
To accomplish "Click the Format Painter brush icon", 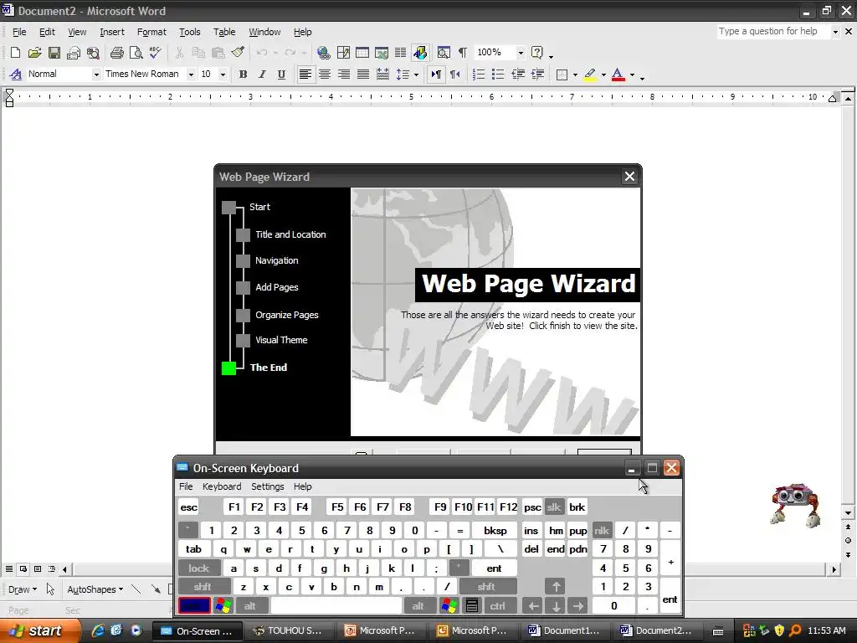I will click(x=238, y=53).
